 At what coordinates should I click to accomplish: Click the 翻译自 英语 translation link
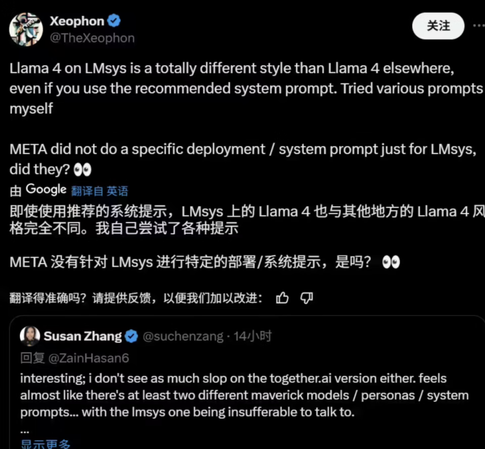pyautogui.click(x=100, y=191)
